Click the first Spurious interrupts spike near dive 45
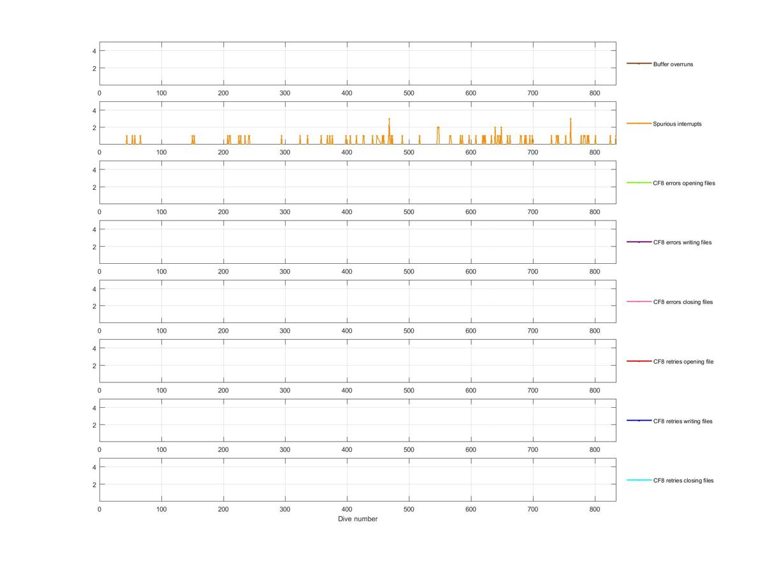This screenshot has height=564, width=765. tap(127, 136)
